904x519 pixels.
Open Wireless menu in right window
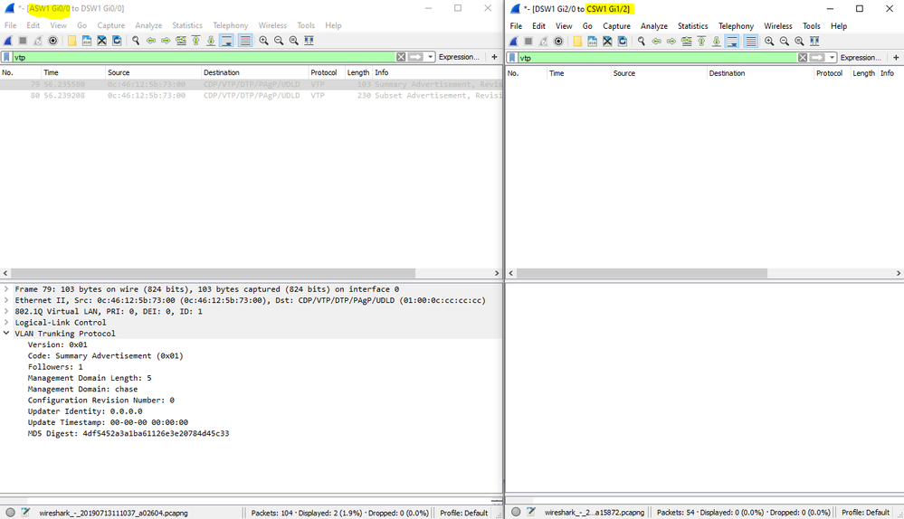[x=777, y=26]
